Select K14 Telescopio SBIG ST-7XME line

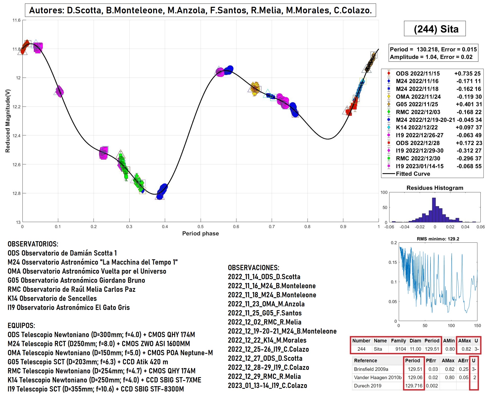[104, 380]
